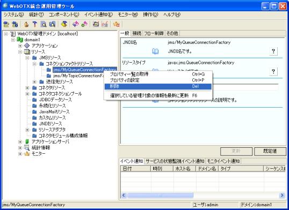Image resolution: width=289 pixels, height=210 pixels.
Task: Open the モニター(M) menu
Action: [x=128, y=14]
